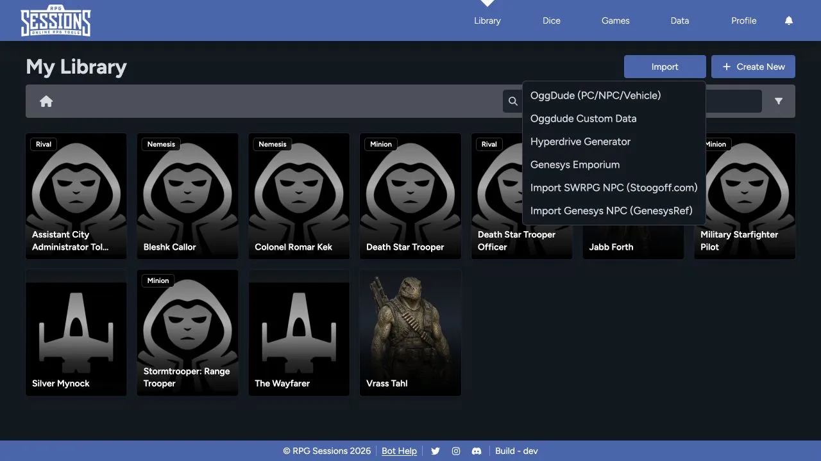Open the Bot Help link

pos(399,451)
